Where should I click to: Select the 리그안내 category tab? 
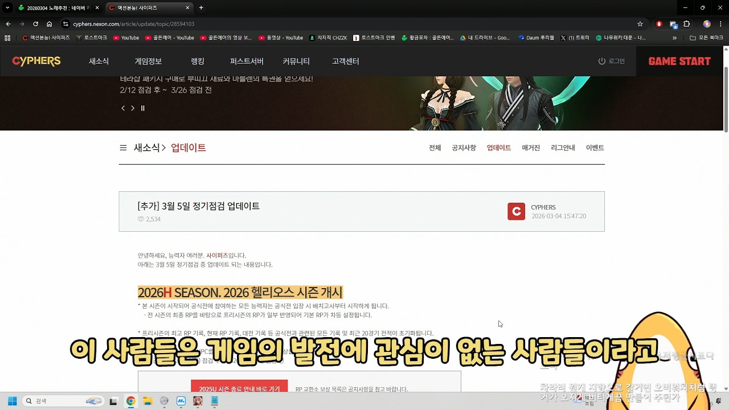(563, 147)
